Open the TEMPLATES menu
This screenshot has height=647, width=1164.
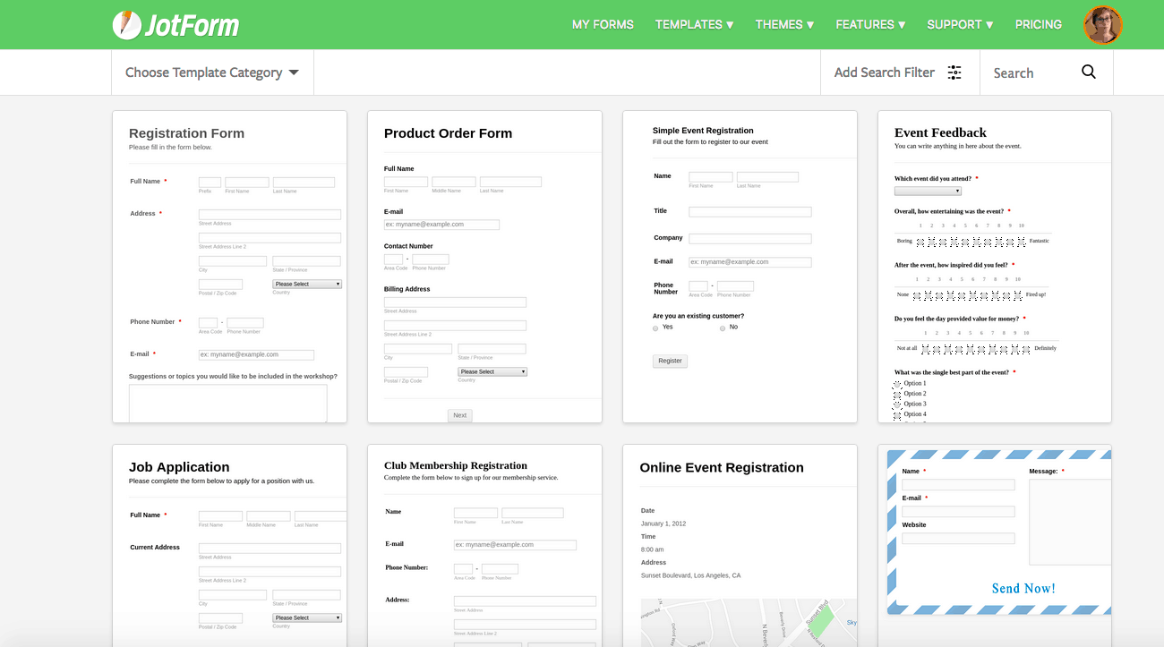[694, 24]
